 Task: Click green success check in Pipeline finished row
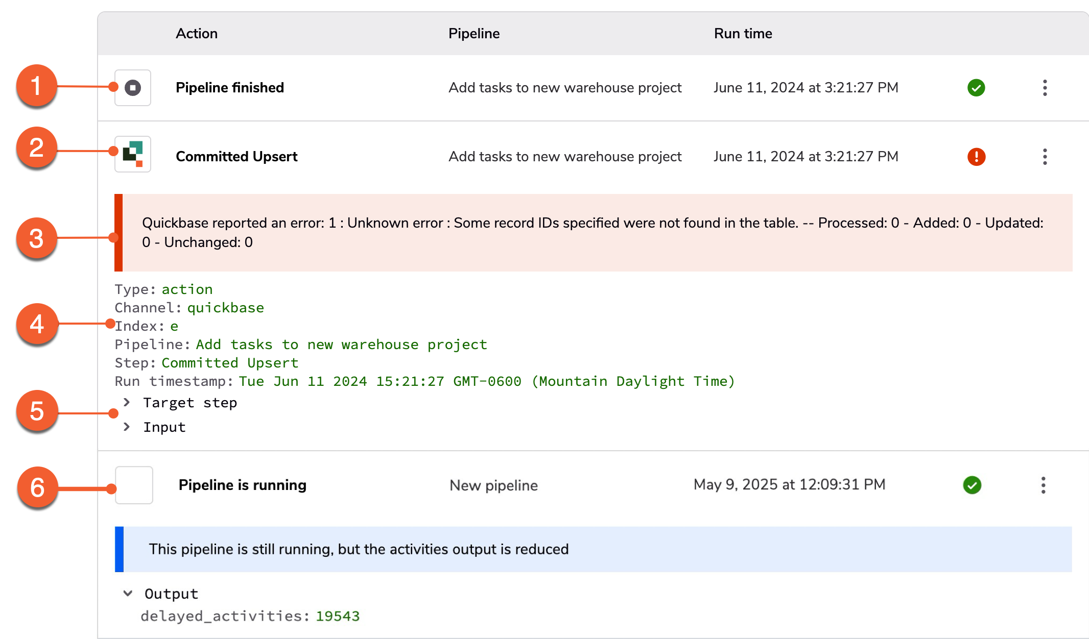point(976,88)
